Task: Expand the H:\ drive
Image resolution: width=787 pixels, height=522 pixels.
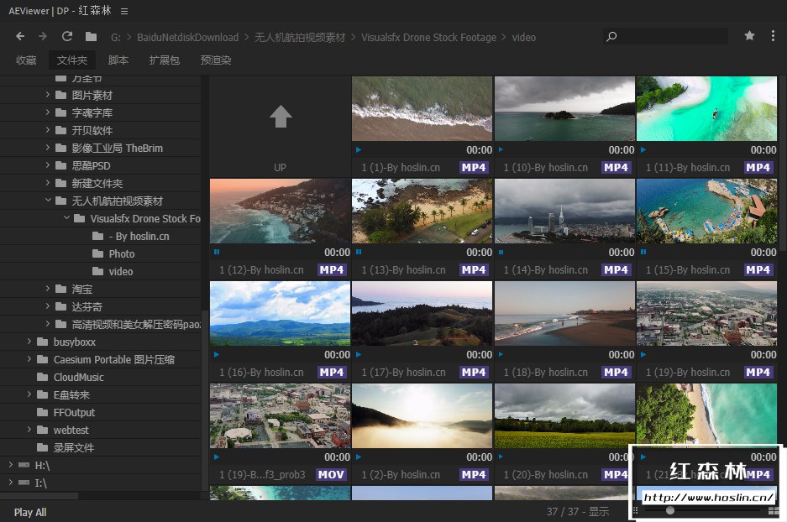Action: (x=10, y=465)
